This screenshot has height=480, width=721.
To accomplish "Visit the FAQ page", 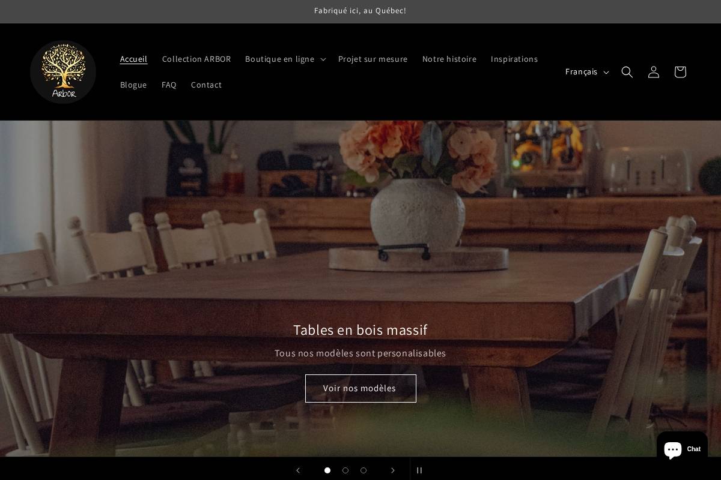I will (x=169, y=85).
